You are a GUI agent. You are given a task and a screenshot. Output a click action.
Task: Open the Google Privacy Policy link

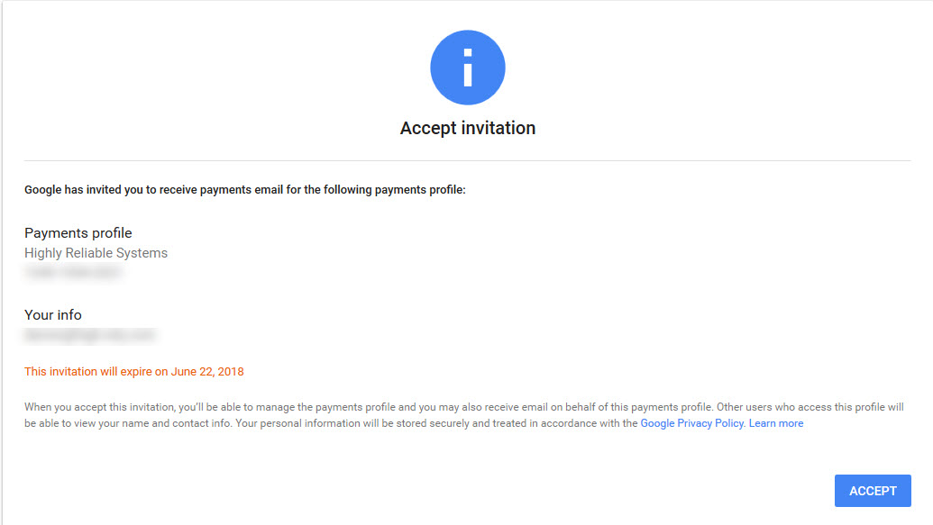[x=691, y=423]
